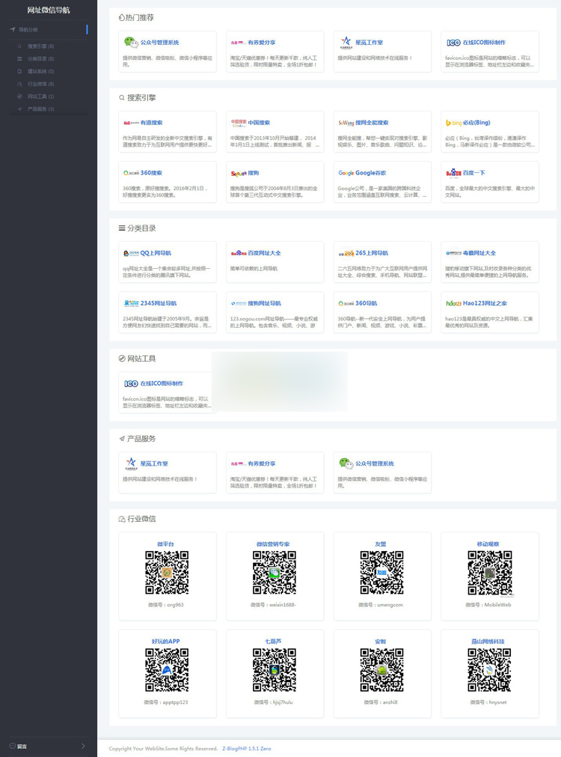Screen dimensions: 561x757
Task: Open the 好玩的APP QR code
Action: (x=167, y=670)
